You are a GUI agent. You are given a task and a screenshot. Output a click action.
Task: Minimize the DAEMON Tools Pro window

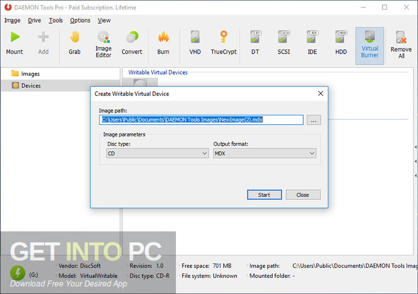363,7
